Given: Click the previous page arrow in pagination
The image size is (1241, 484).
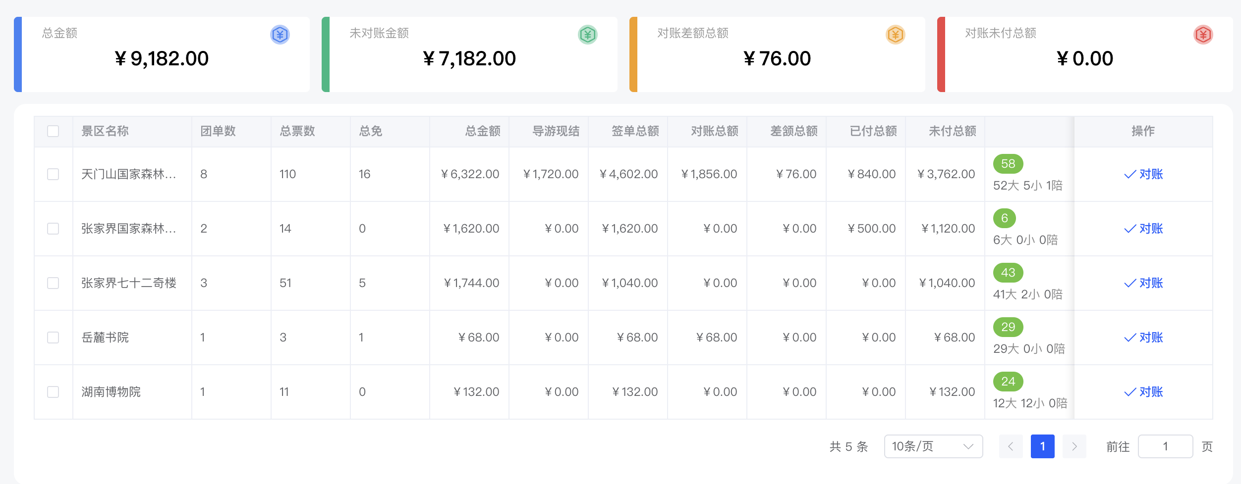Looking at the screenshot, I should pyautogui.click(x=1011, y=446).
